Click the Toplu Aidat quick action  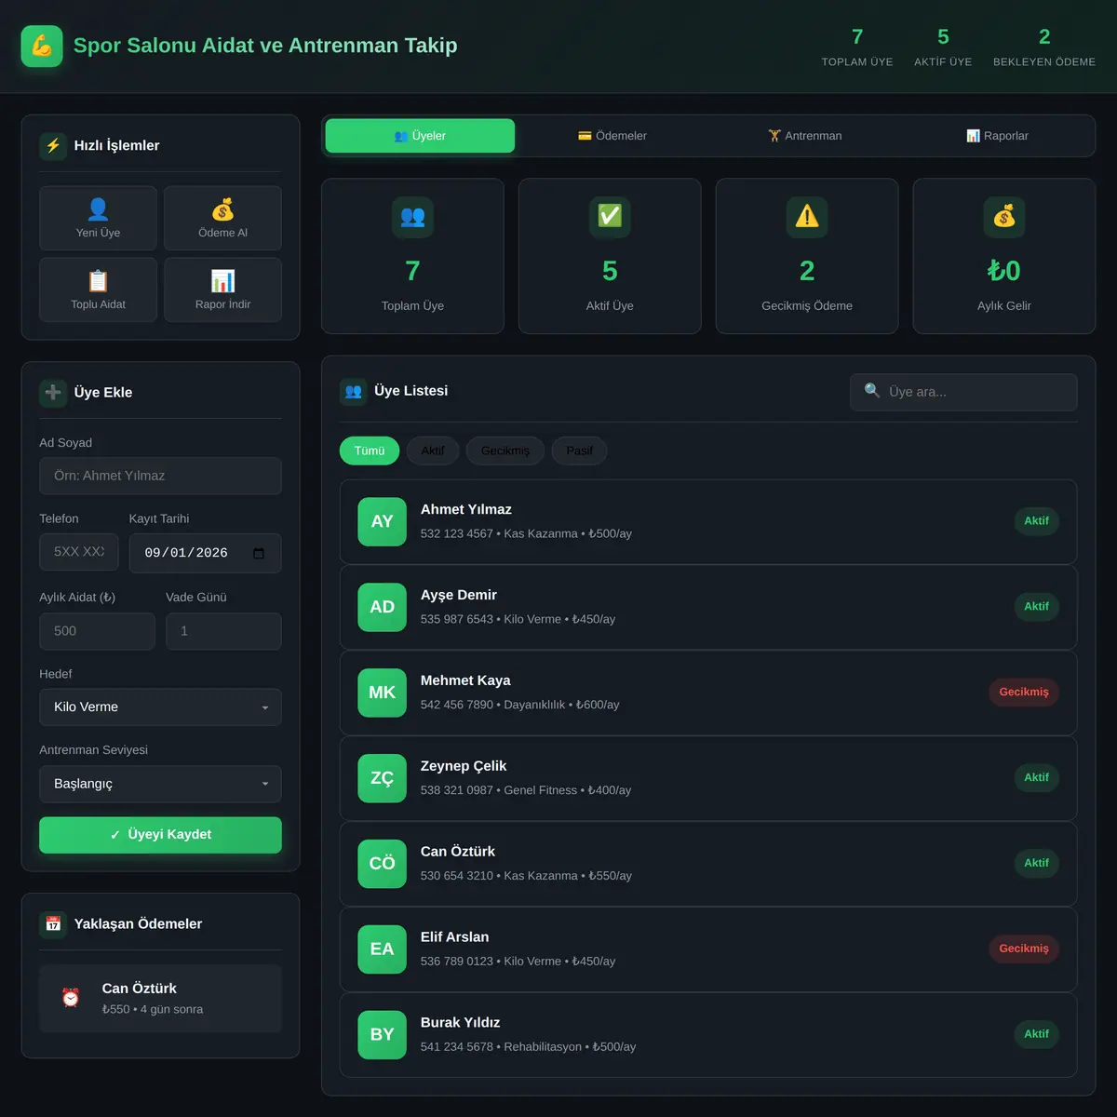pyautogui.click(x=98, y=290)
